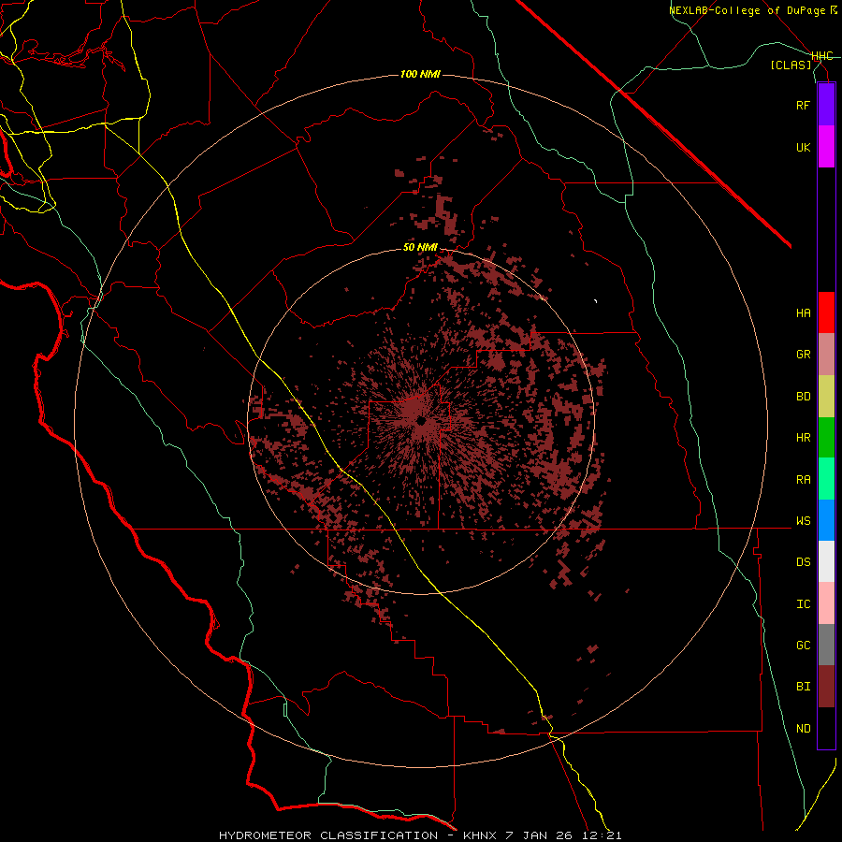
Task: Click the DS white legend swatch
Action: click(x=826, y=561)
